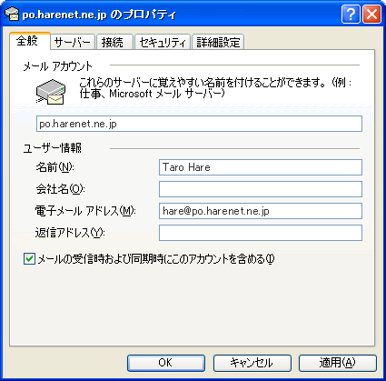Screen dimensions: 386x381
Task: Open the サーバー tab
Action: [73, 42]
